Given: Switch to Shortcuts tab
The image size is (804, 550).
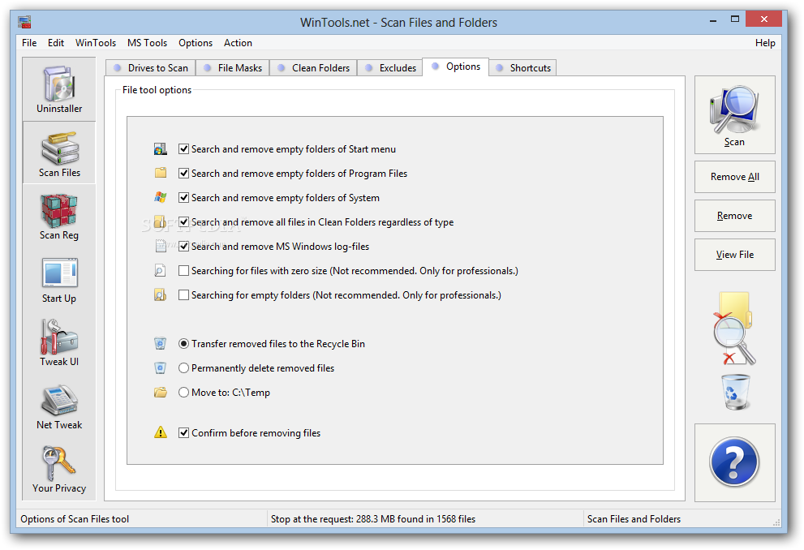Looking at the screenshot, I should coord(523,67).
